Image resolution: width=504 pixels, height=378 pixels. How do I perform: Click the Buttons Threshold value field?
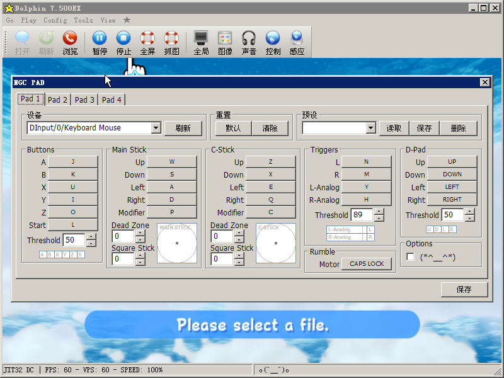point(74,240)
